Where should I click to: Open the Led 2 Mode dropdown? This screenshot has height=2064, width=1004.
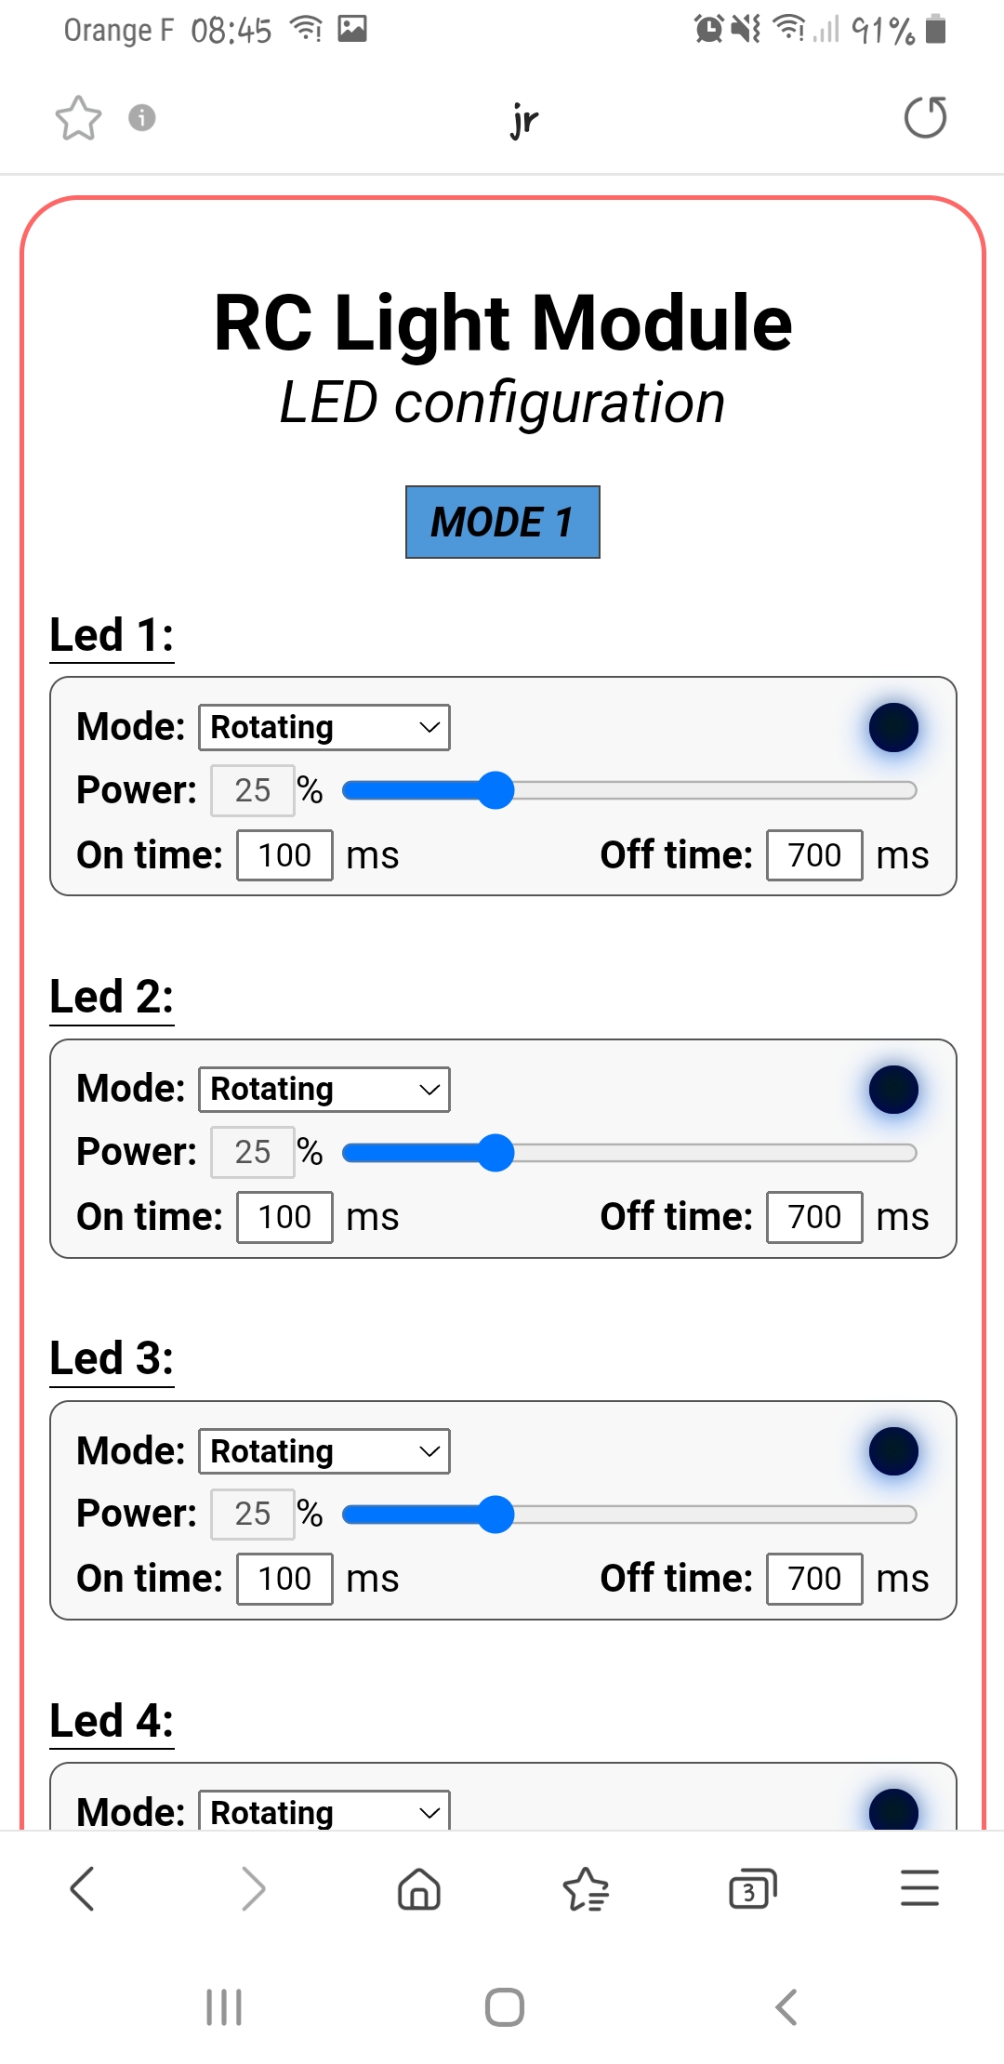pyautogui.click(x=324, y=1090)
